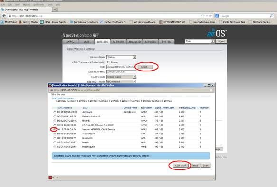This screenshot has height=187, width=277.
Task: Select the radio button for Marsh-guest network
Action: [x=55, y=147]
